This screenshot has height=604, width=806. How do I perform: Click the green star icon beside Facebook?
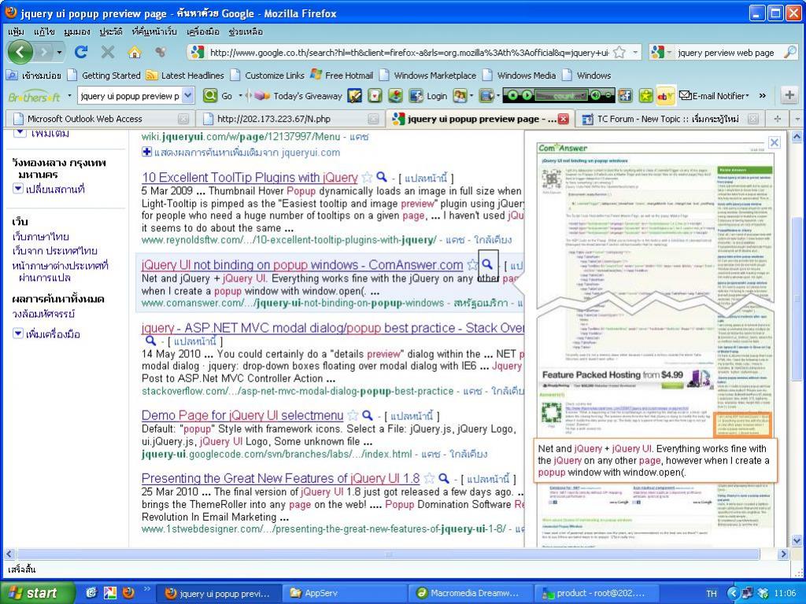point(645,95)
